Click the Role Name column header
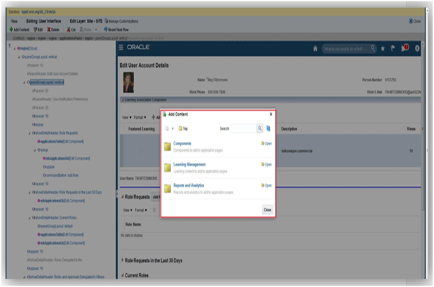 click(x=133, y=224)
